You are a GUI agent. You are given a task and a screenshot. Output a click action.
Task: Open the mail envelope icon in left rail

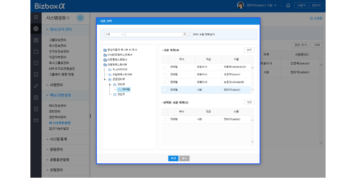(x=36, y=120)
